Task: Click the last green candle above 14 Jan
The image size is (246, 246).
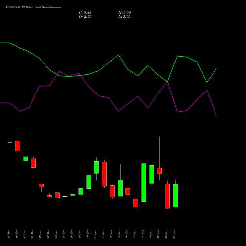Action: click(175, 196)
